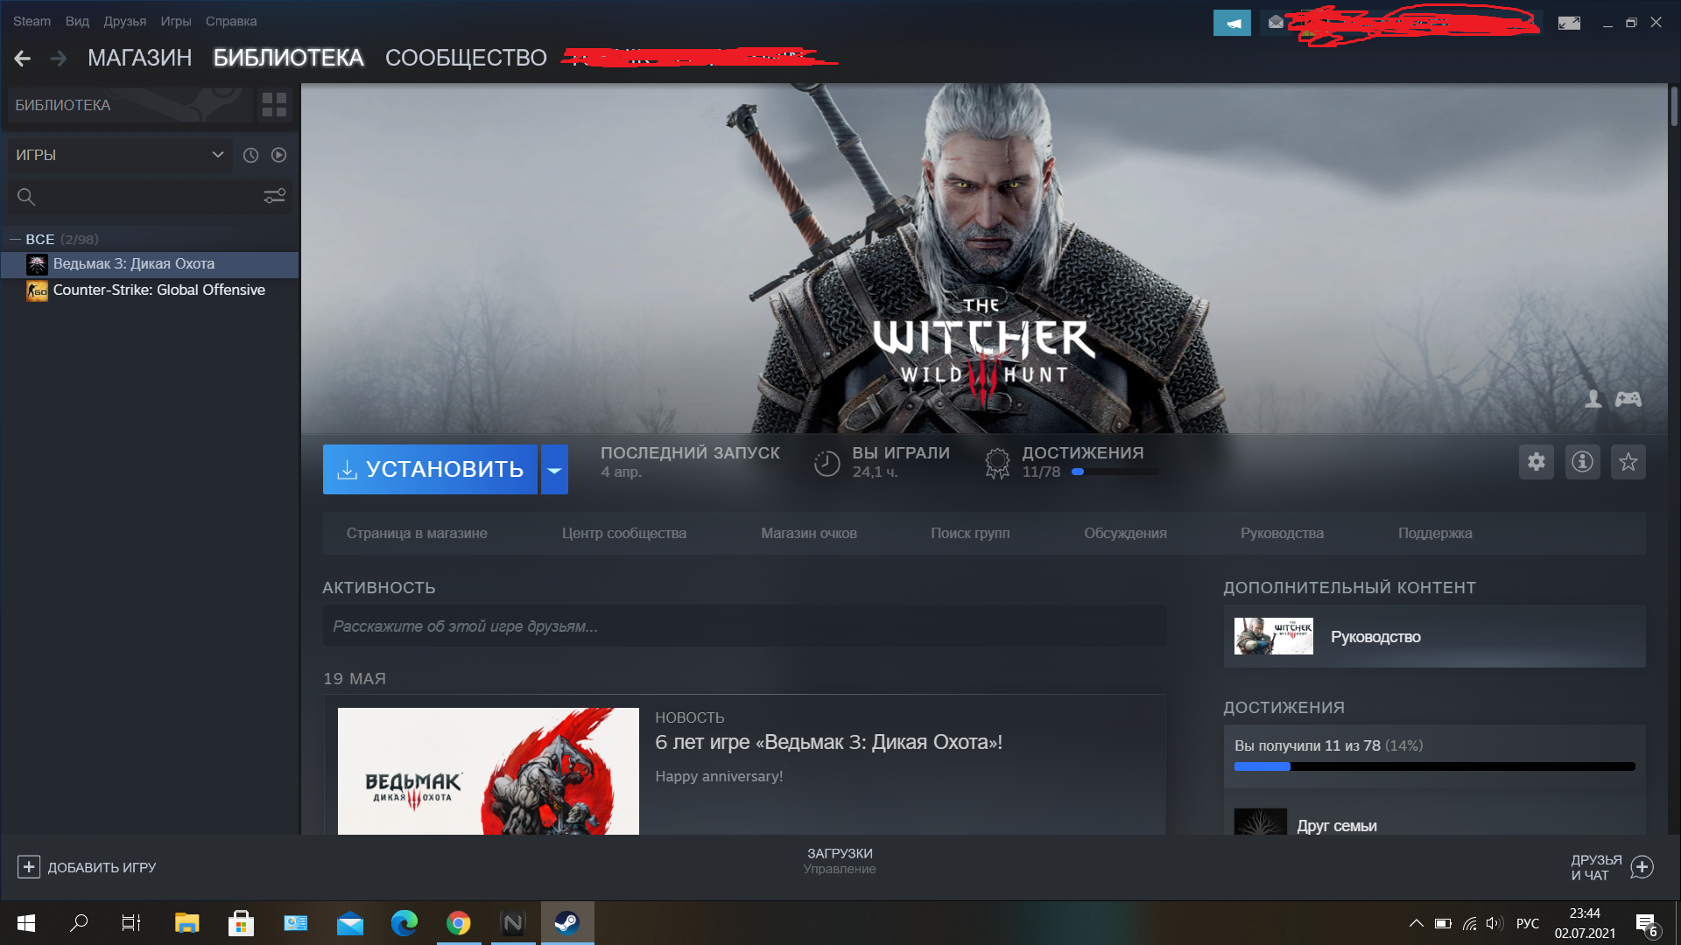Switch library to grid collections view

(x=274, y=105)
